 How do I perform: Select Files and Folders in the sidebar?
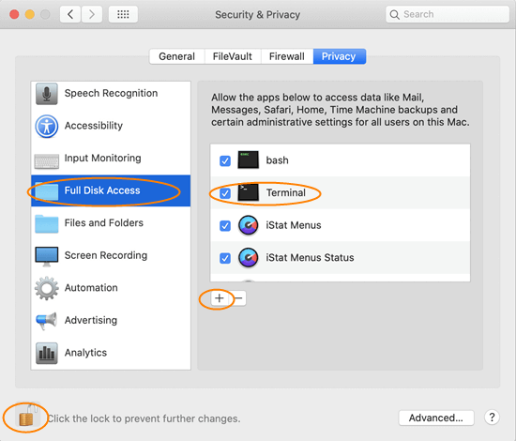[x=111, y=222]
